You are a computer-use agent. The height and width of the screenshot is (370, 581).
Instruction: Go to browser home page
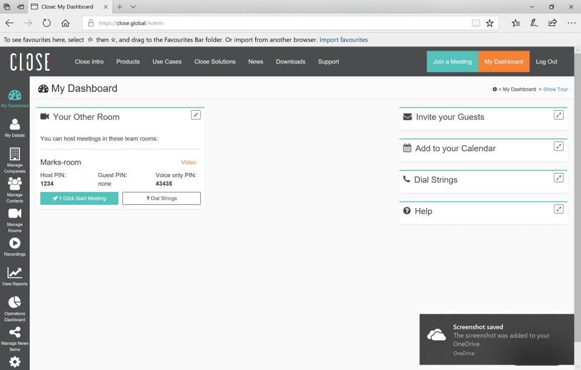pos(65,23)
